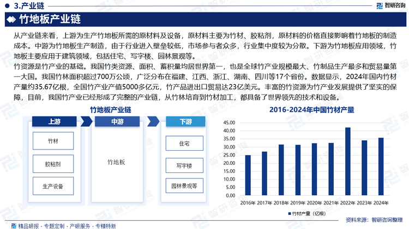
Task: Click the tallest 2022年 bar
Action: point(348,162)
